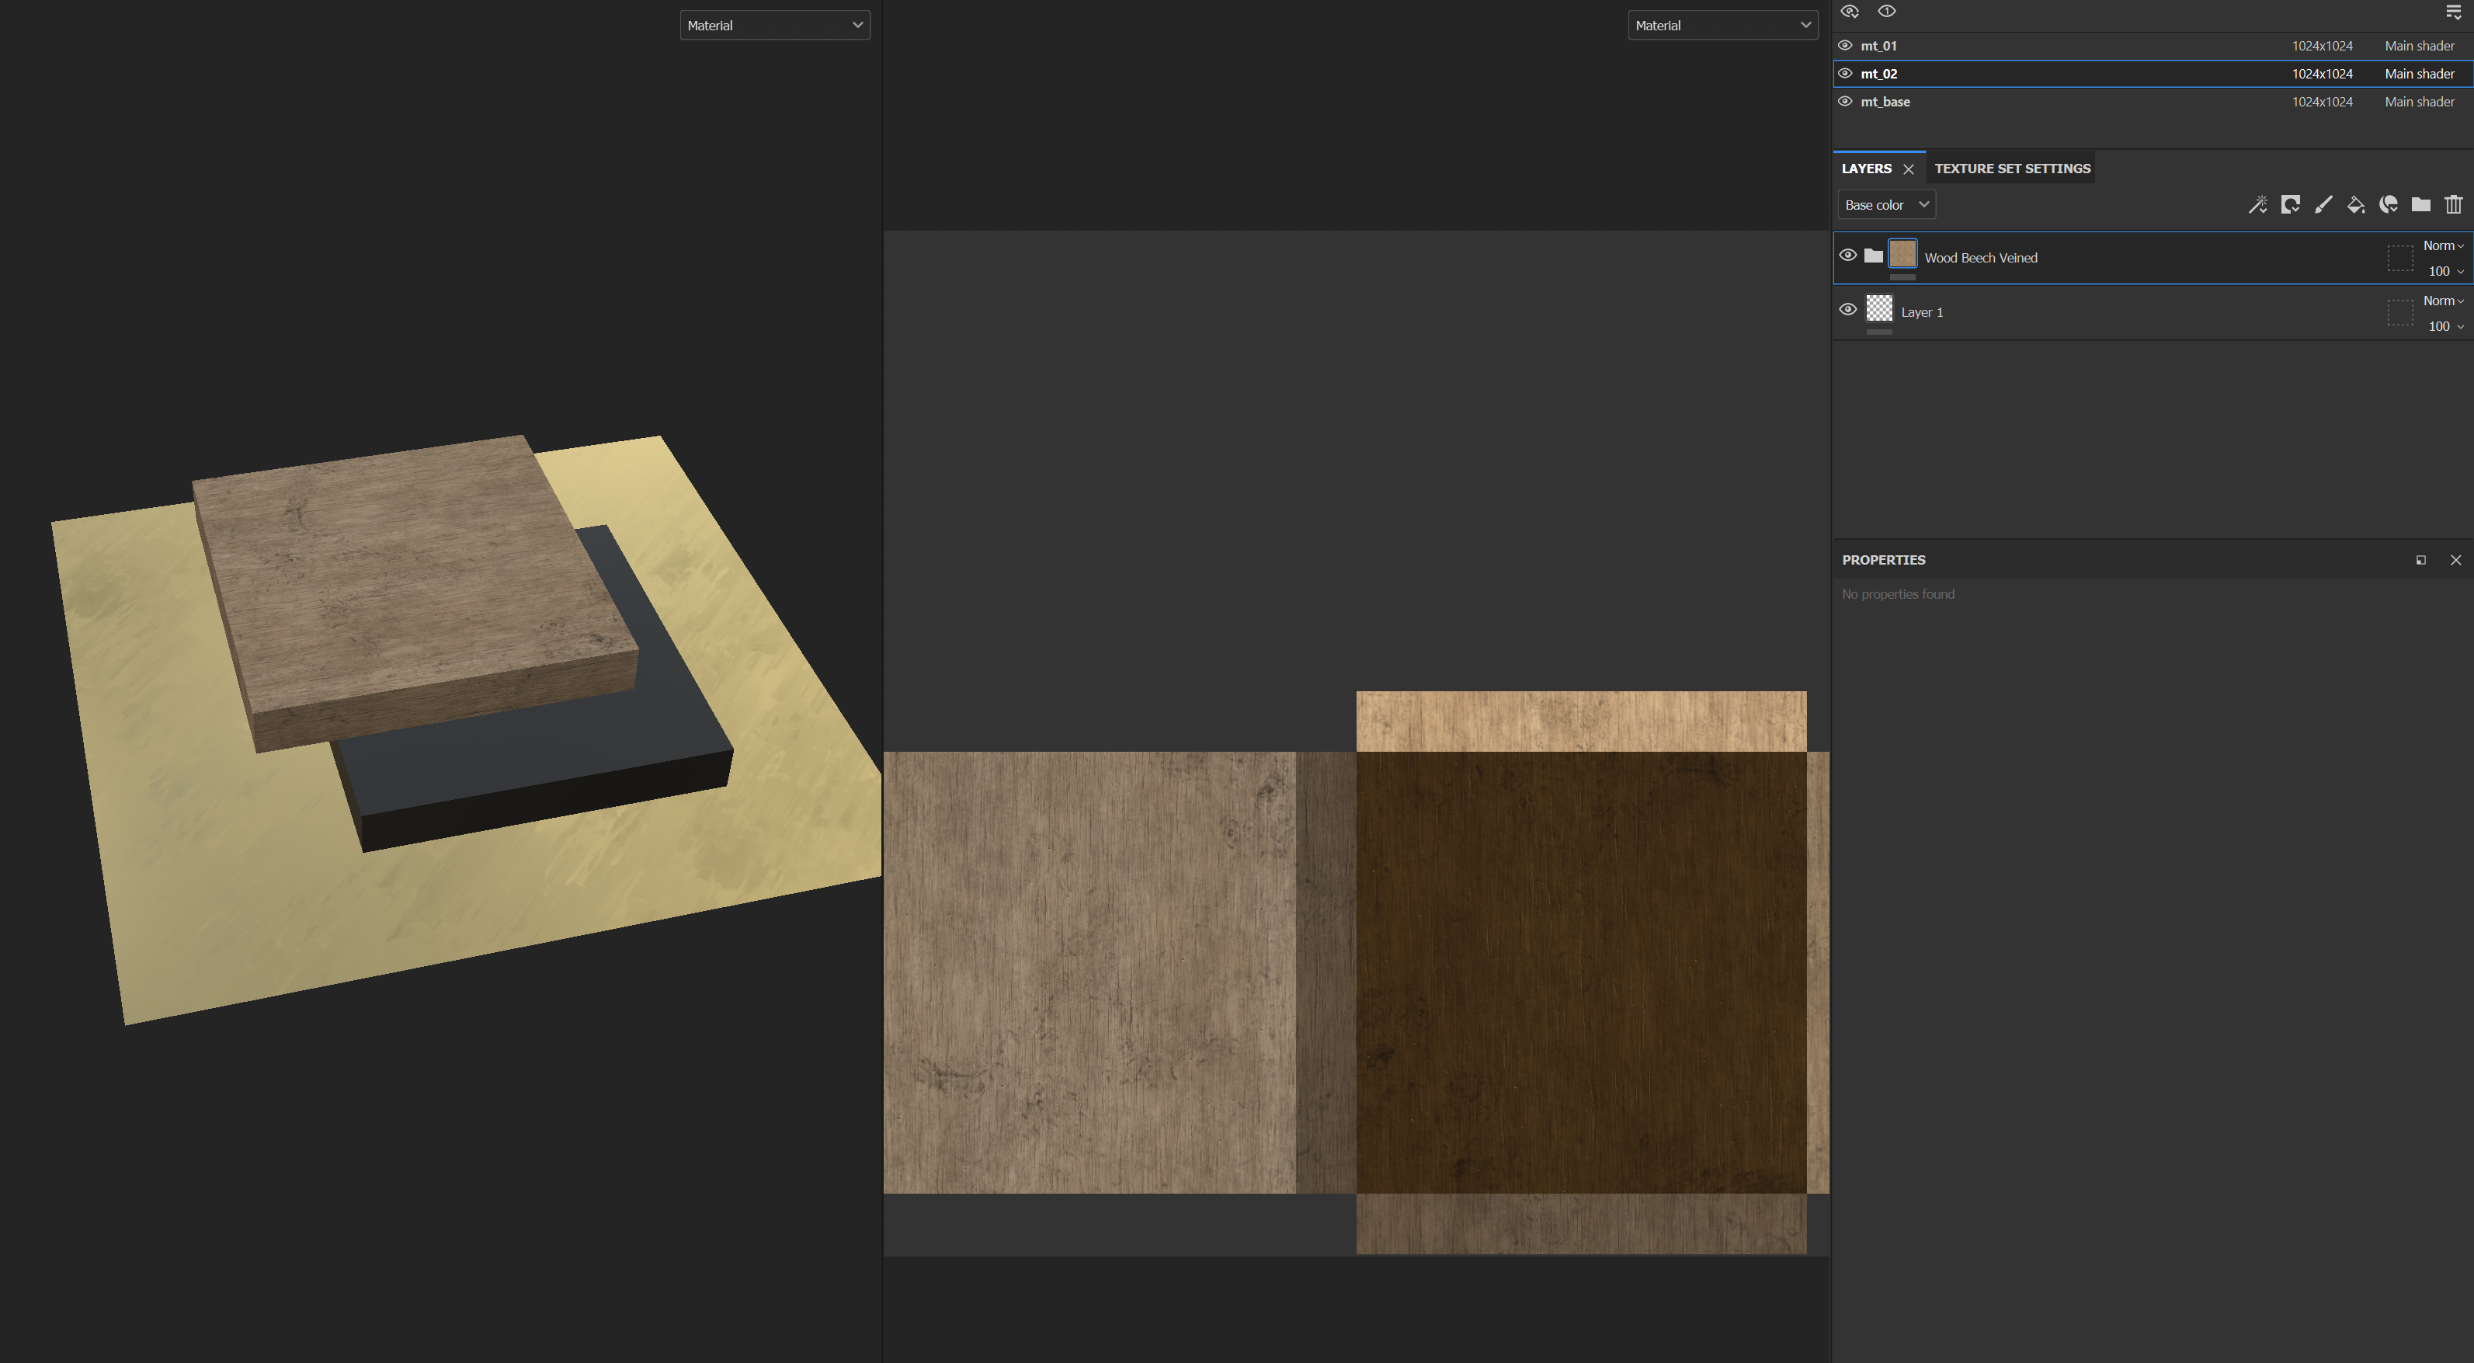
Task: Delete selected layer with trash icon
Action: coord(2453,204)
